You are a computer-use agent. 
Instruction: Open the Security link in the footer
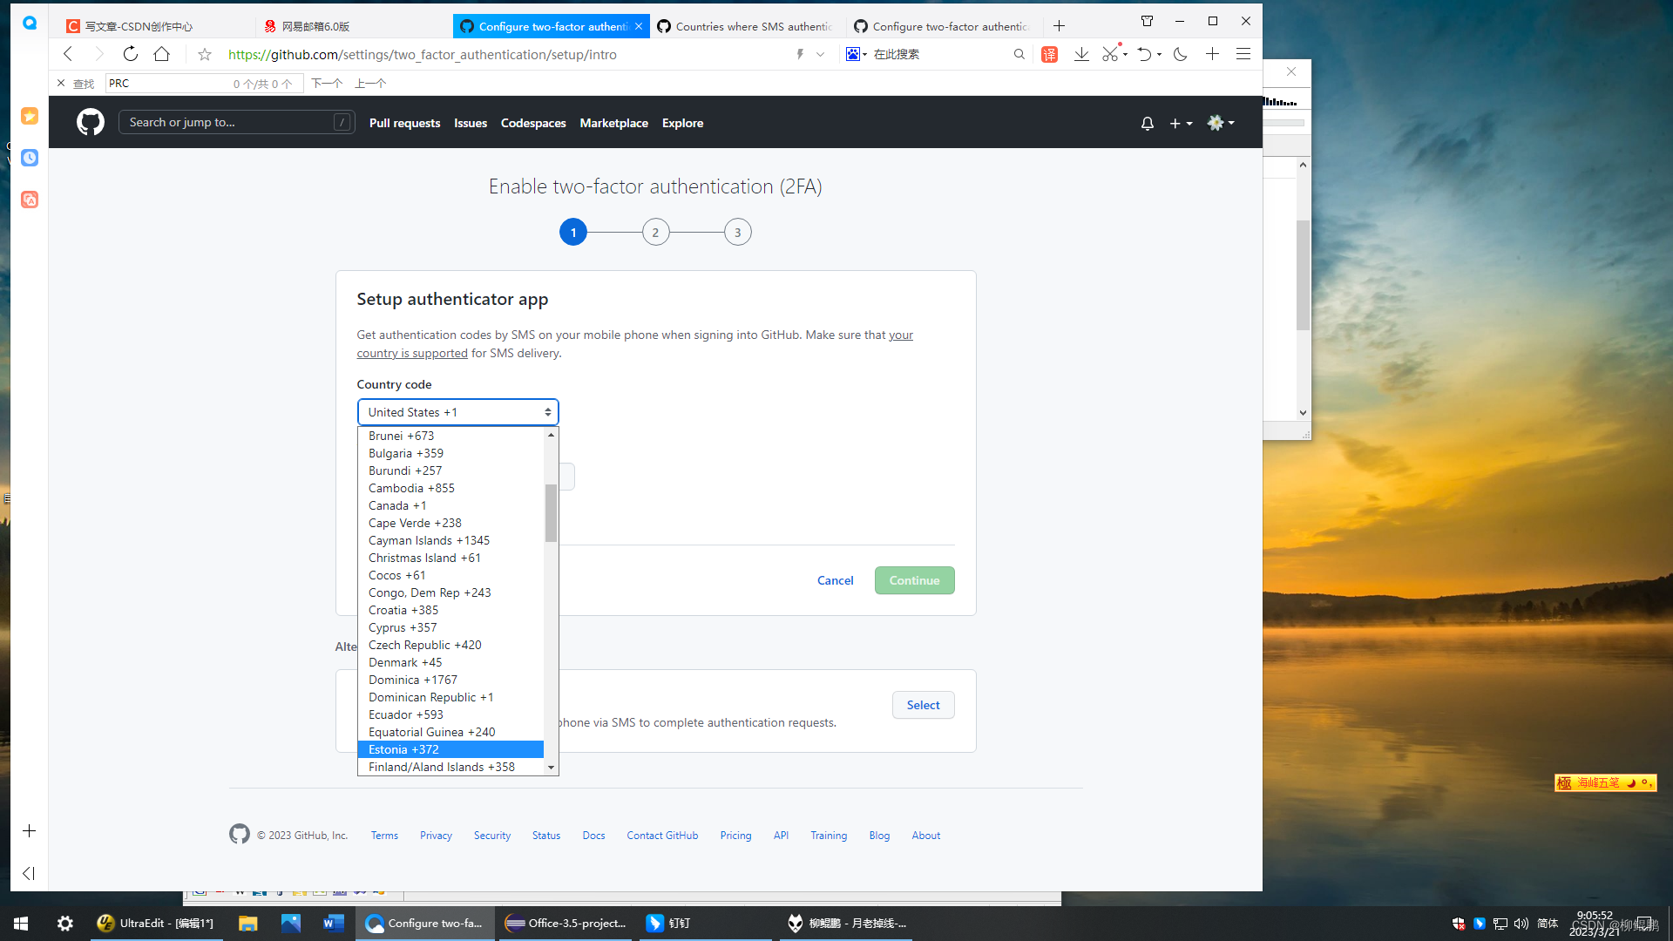[x=491, y=835]
